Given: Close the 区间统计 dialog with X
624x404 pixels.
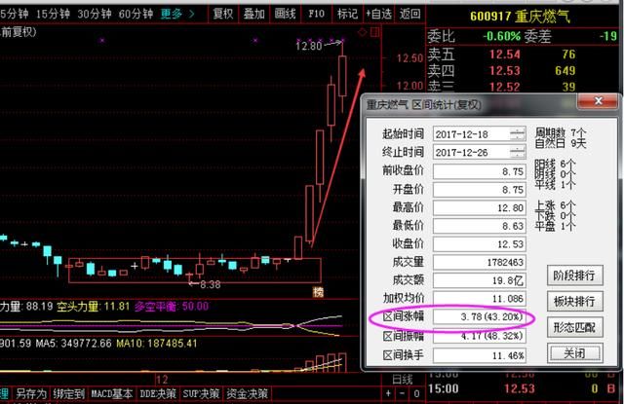Looking at the screenshot, I should (x=598, y=101).
